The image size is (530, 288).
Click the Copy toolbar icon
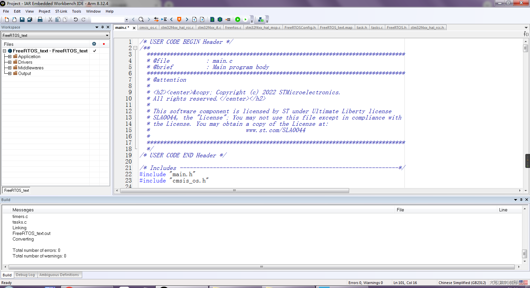point(58,20)
